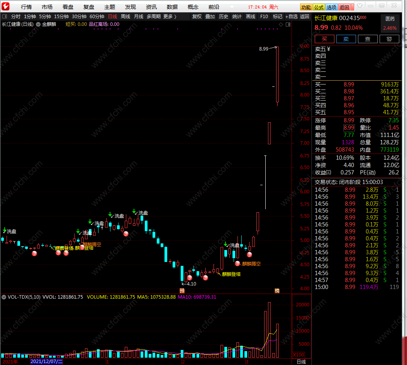Switch to 5分钟 period tab
Screen dimensions: 407x365
tap(45, 17)
